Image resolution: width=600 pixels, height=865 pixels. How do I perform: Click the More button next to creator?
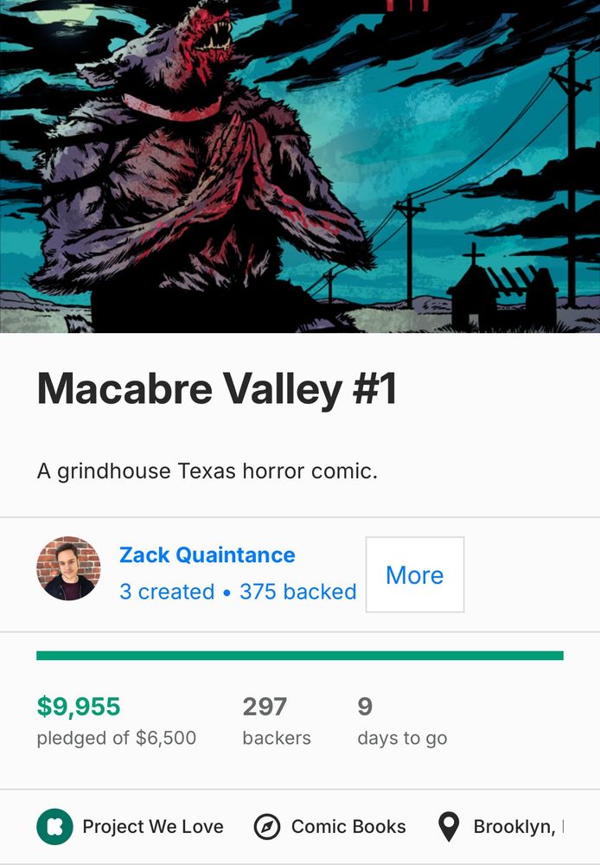[x=415, y=574]
